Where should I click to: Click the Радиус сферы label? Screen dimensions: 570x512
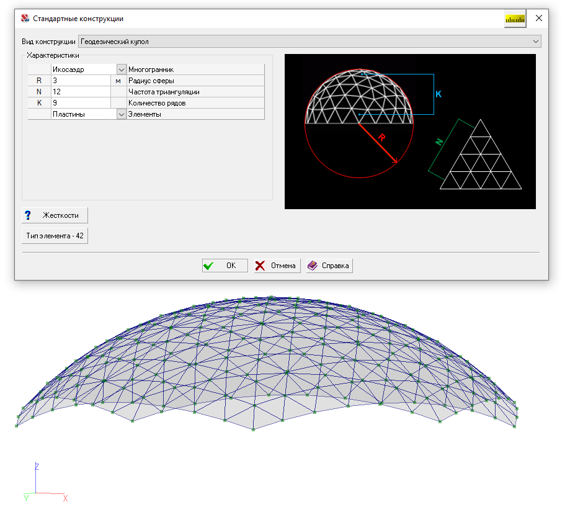[x=151, y=81]
